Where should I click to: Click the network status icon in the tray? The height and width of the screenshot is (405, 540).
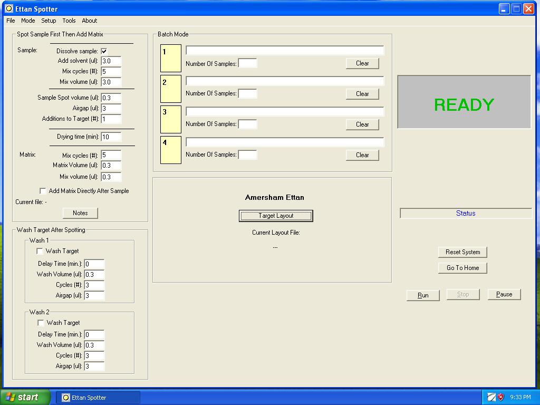490,397
